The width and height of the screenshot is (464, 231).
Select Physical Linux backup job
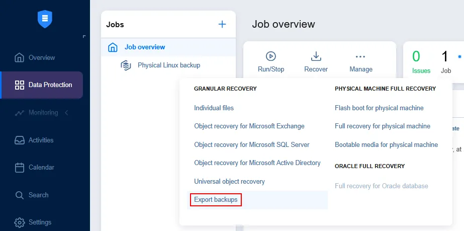(169, 65)
